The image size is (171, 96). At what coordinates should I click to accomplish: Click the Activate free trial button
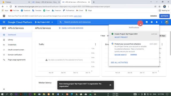click(164, 16)
